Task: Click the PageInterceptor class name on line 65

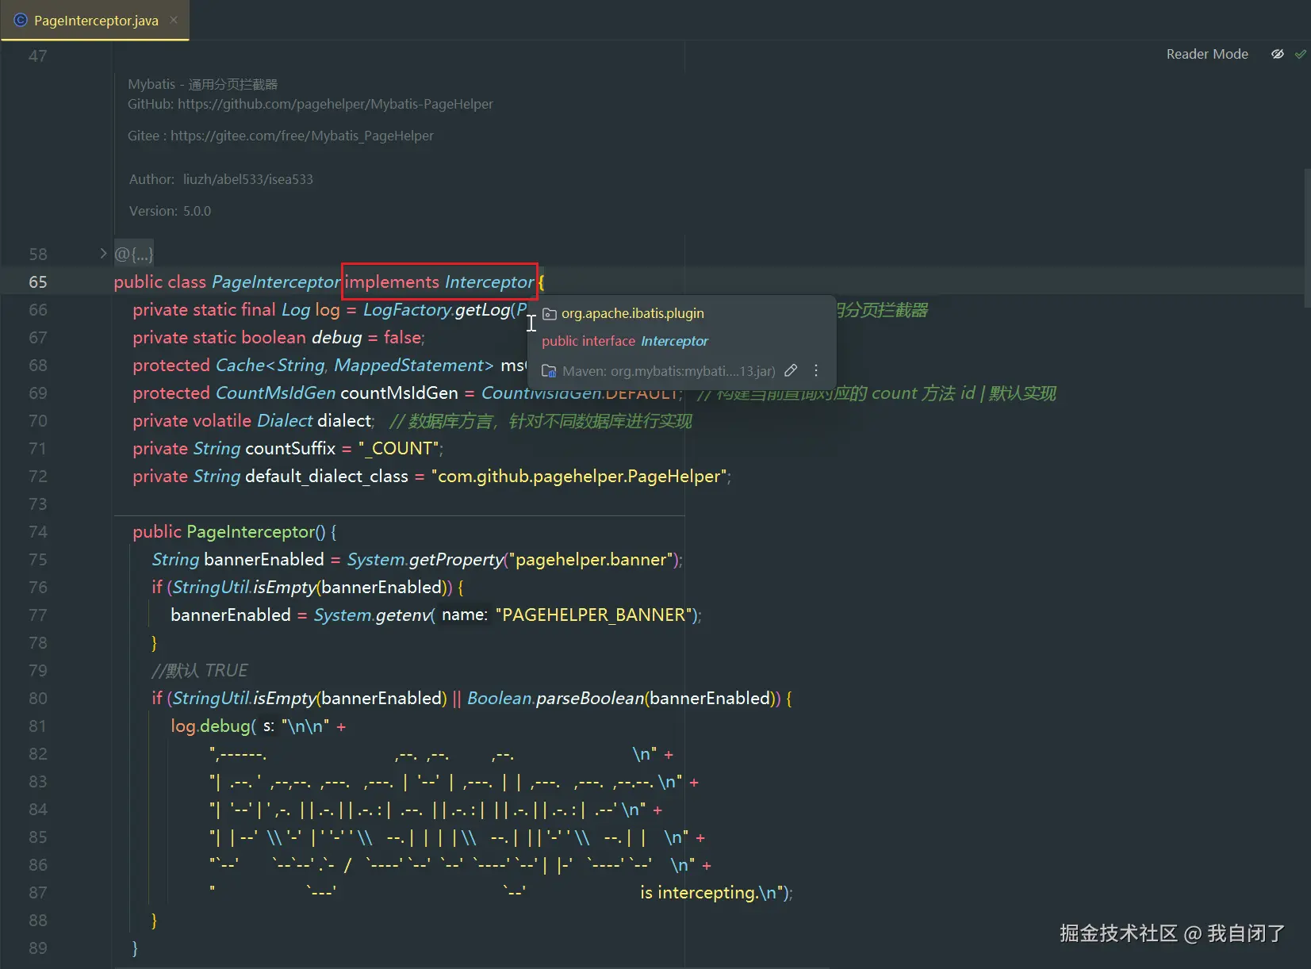Action: (x=276, y=282)
